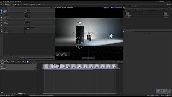
Task: Click the yellow camera pilot label in viewport
Action: point(70,7)
